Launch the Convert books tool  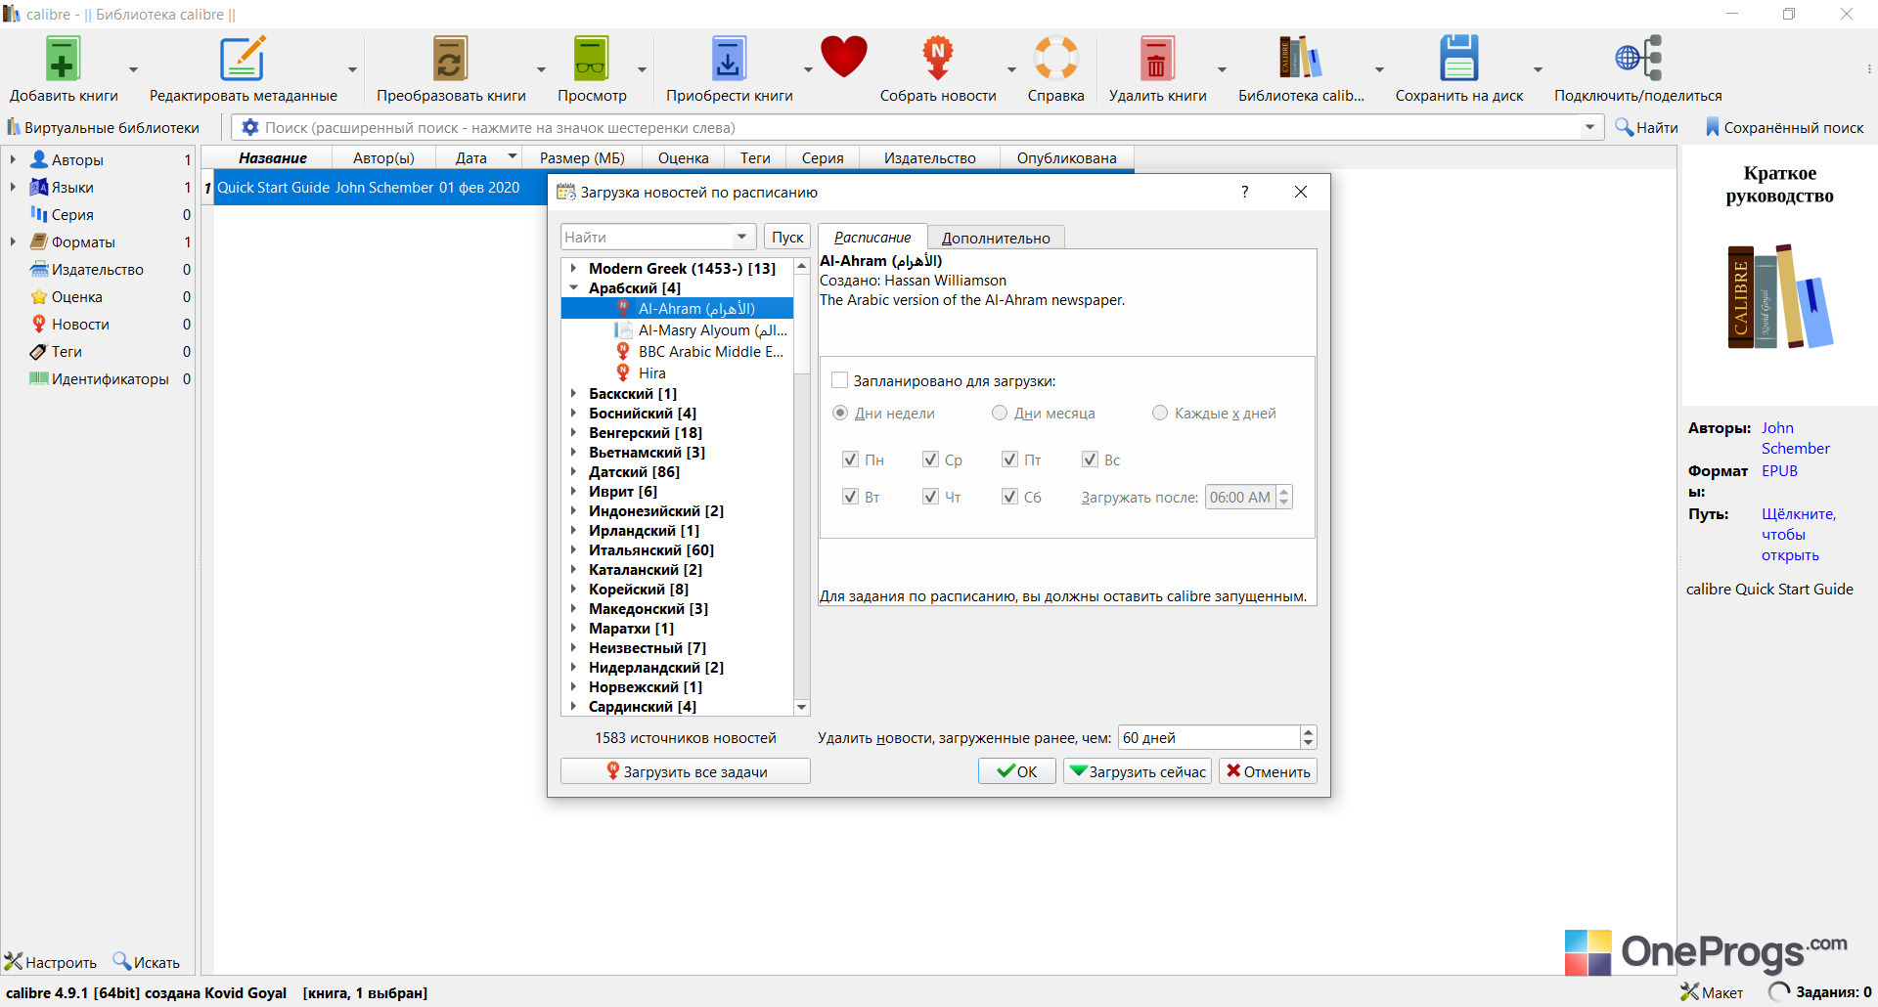(451, 59)
